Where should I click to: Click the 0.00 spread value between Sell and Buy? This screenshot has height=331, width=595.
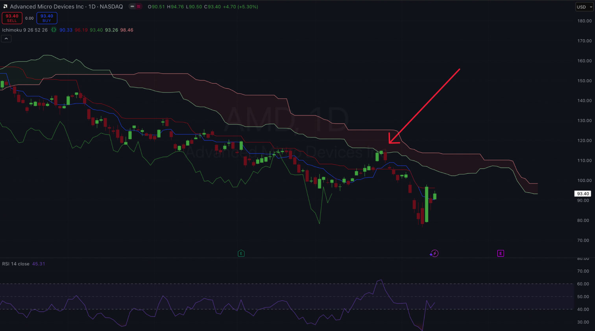(30, 18)
